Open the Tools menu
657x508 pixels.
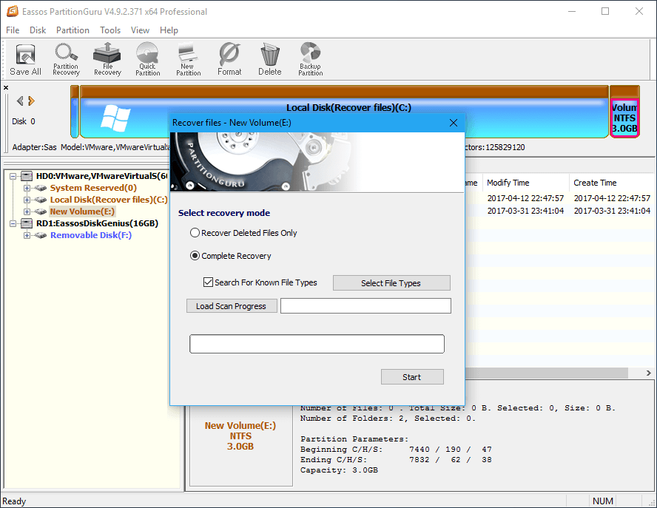[110, 30]
